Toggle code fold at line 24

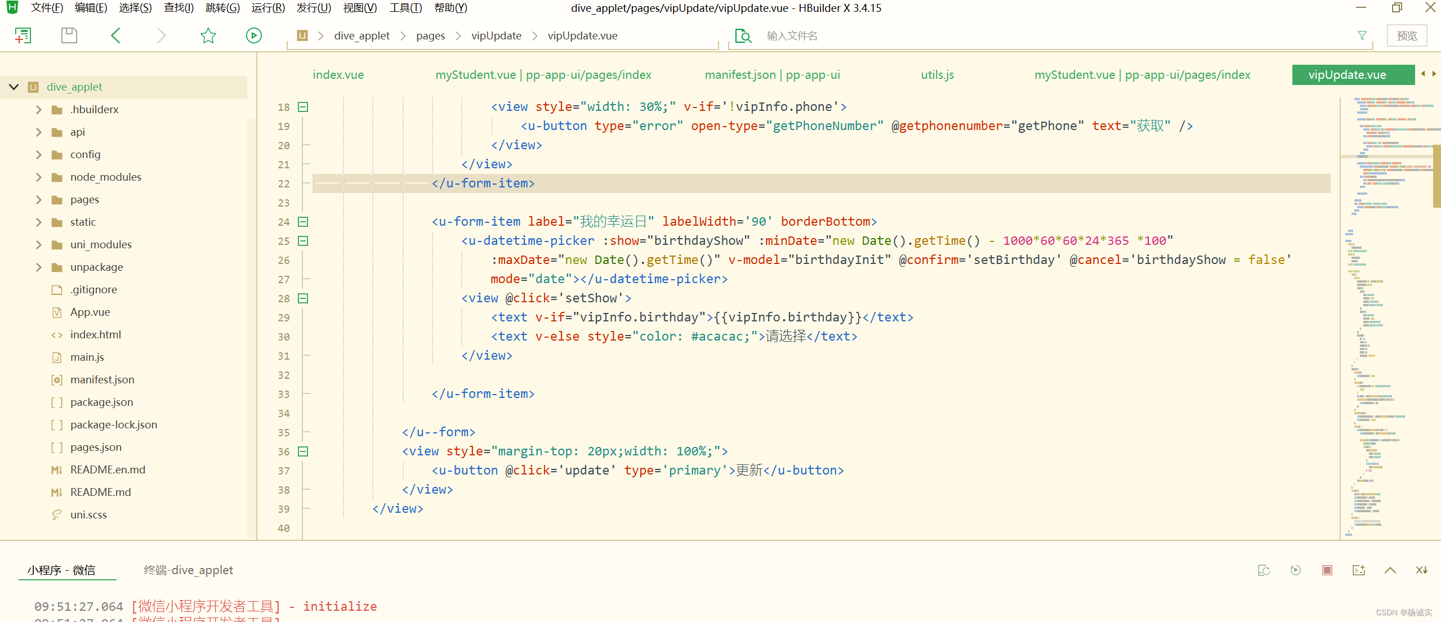pos(303,222)
